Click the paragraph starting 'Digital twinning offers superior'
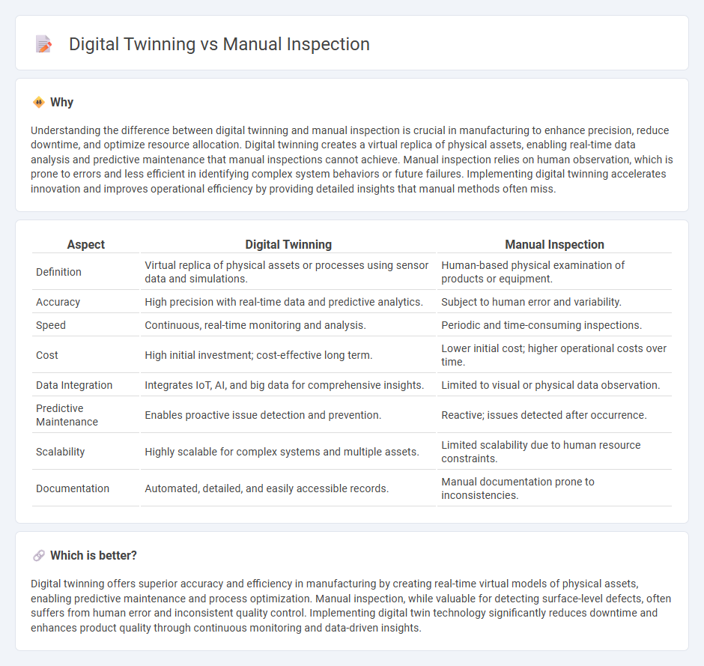704x666 pixels. pyautogui.click(x=351, y=605)
